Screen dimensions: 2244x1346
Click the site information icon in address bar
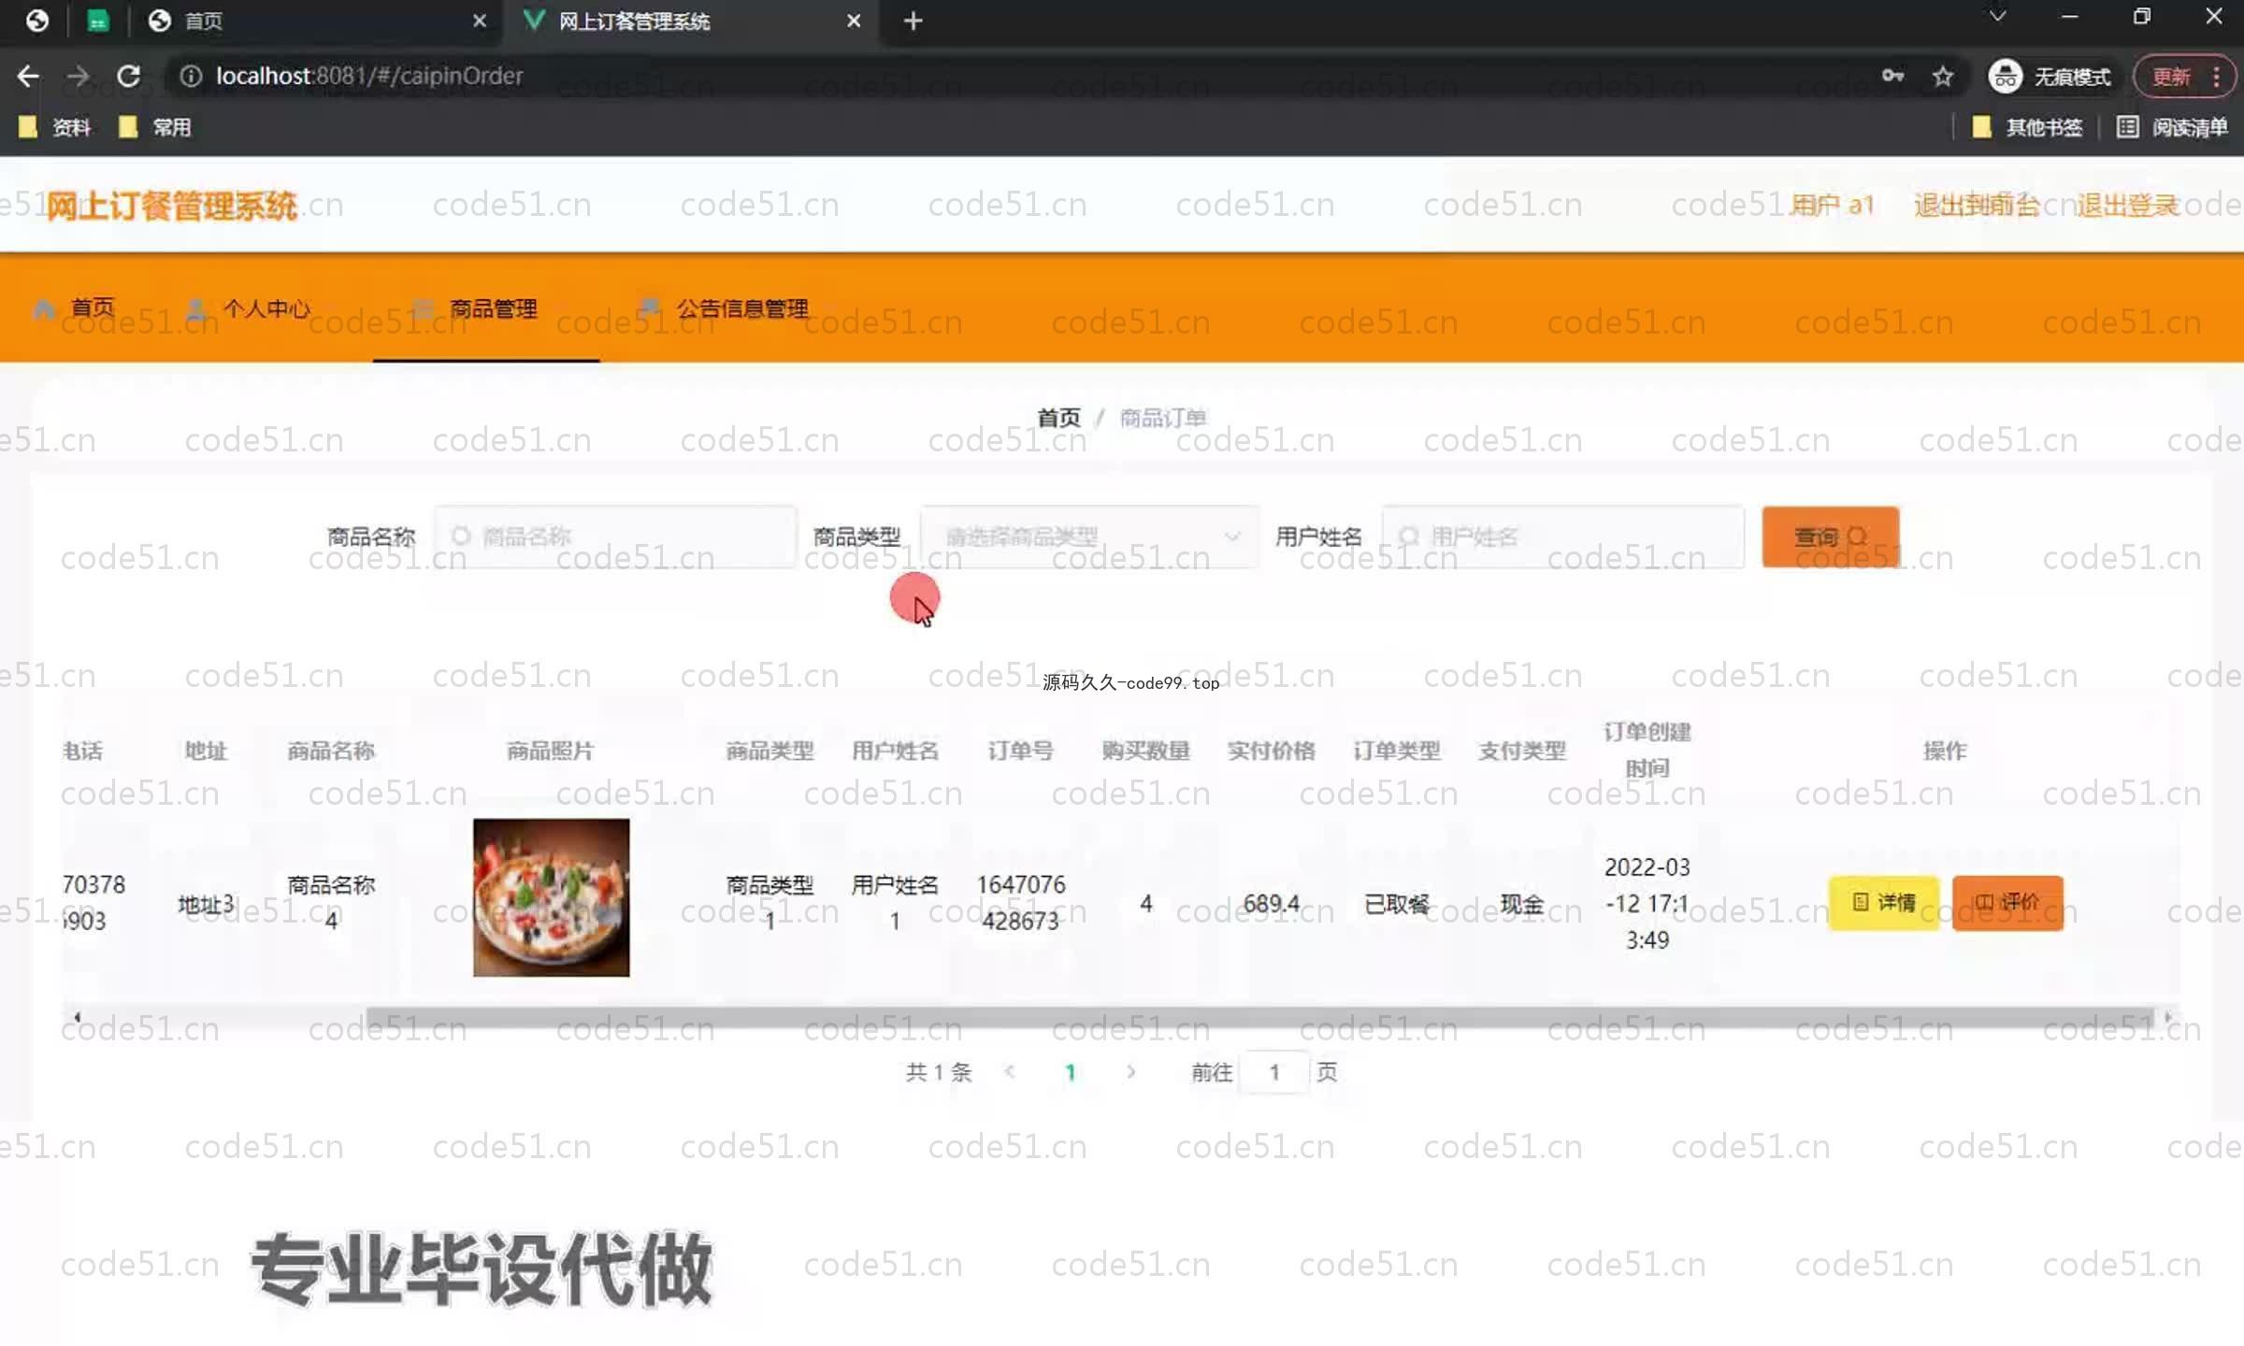[190, 76]
